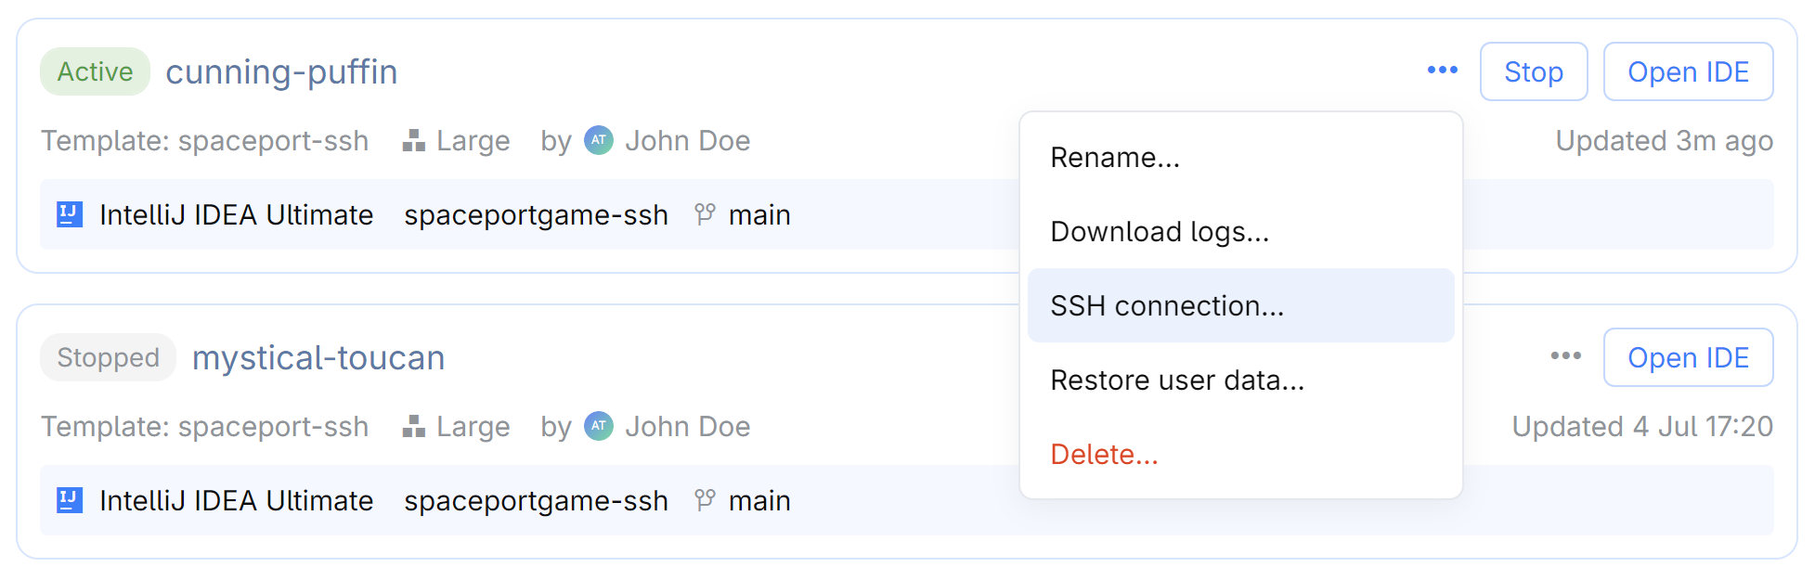Click the Stopped status badge on mystical-toucan
Image resolution: width=1815 pixels, height=580 pixels.
tap(107, 356)
